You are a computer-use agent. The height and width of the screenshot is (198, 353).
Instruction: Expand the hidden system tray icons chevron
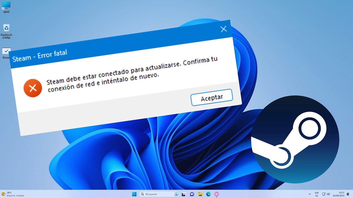pyautogui.click(x=310, y=194)
